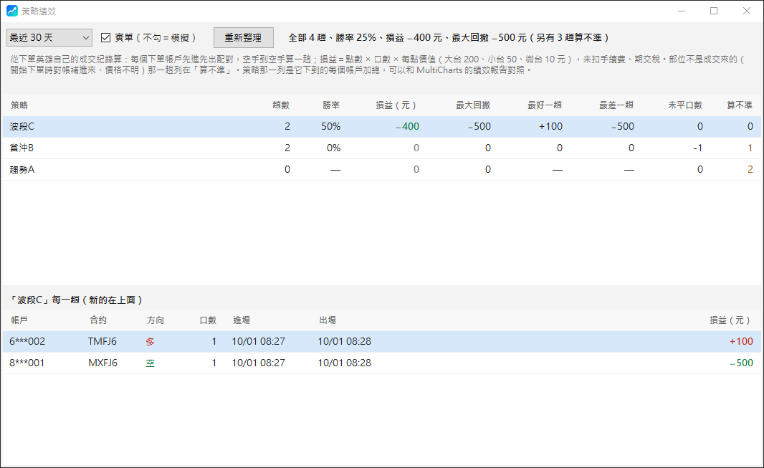Select the 波段C strategy row
This screenshot has height=468, width=764.
[x=381, y=127]
